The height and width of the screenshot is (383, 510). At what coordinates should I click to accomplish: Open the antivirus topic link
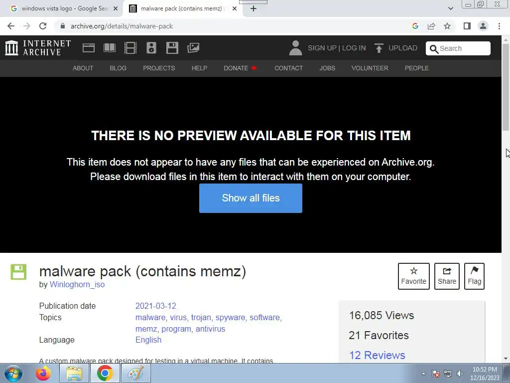pos(210,329)
